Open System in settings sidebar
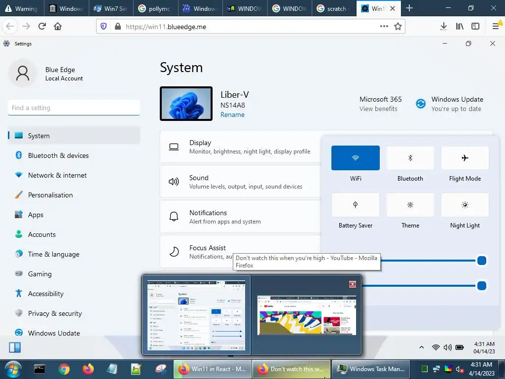This screenshot has width=505, height=379. [74, 136]
